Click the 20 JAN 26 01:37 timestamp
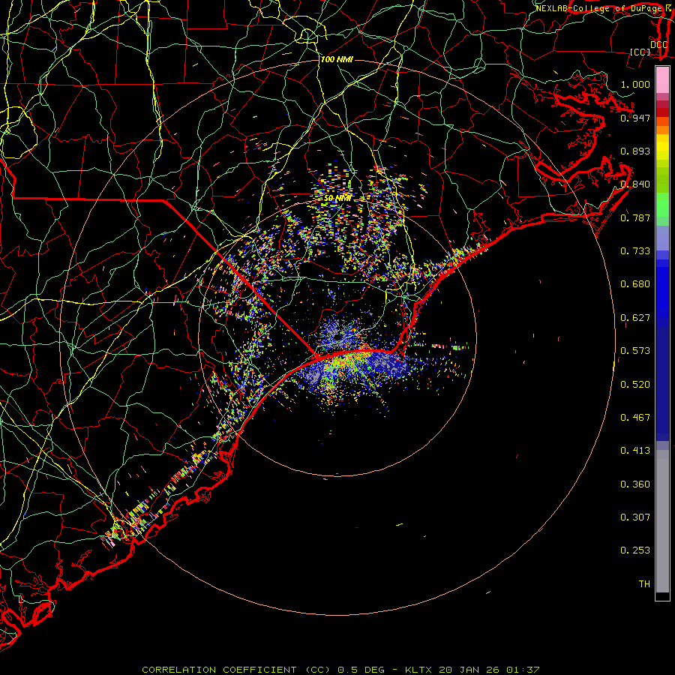Screen dimensions: 675x675 click(x=489, y=670)
